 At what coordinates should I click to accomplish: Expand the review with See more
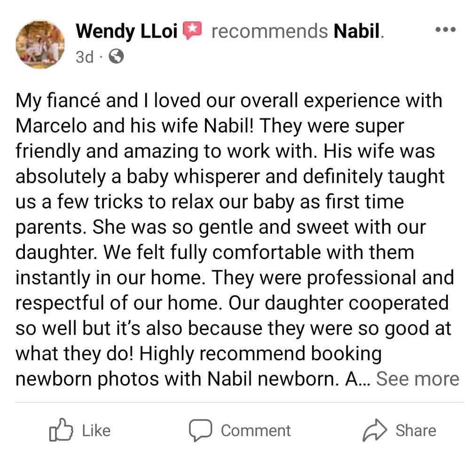417,379
